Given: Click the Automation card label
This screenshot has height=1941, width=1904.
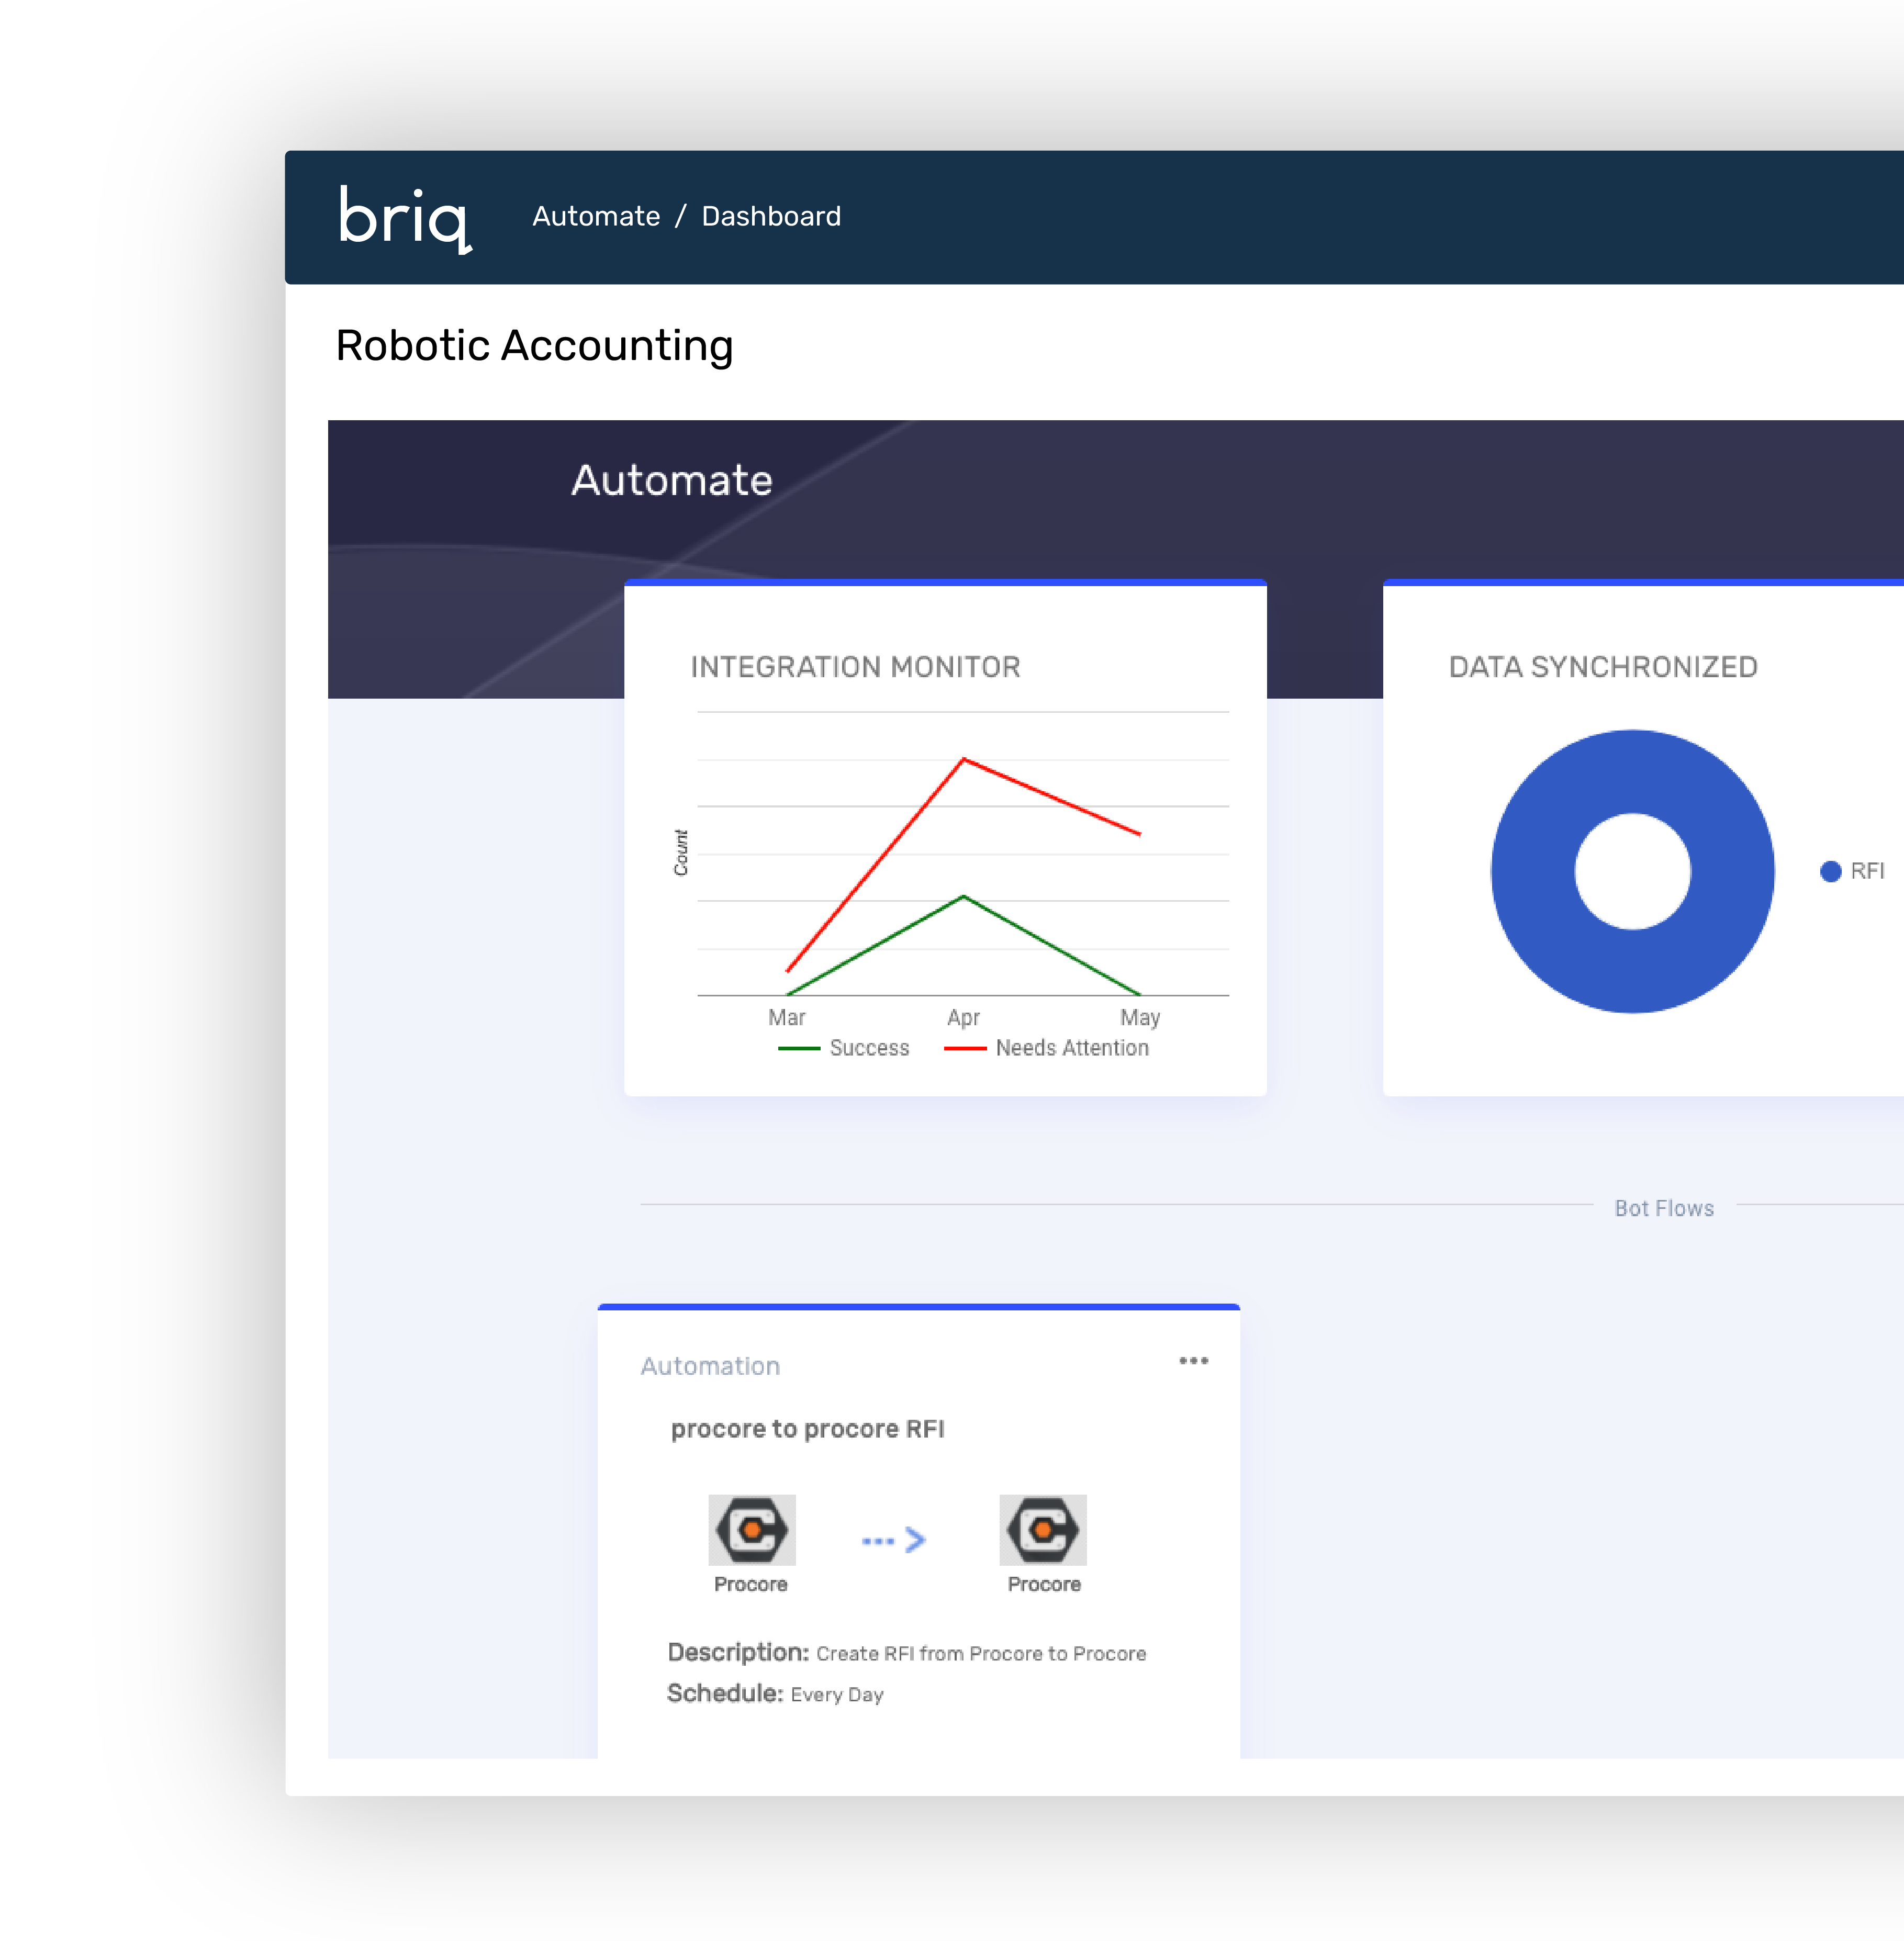Looking at the screenshot, I should pos(710,1366).
